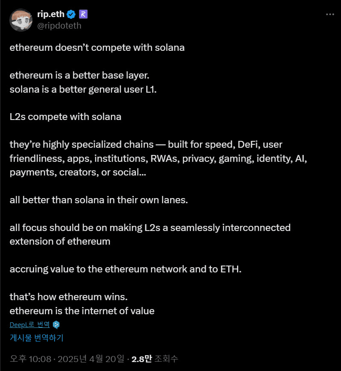Click the 'solana is a better general user L1' line
The height and width of the screenshot is (371, 341).
[x=83, y=89]
